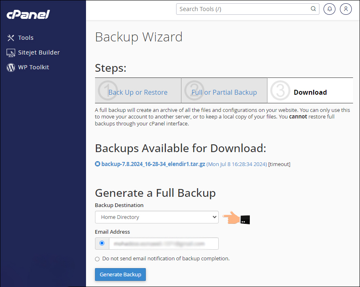The image size is (360, 287).
Task: Return to Full or Partial Backup step
Action: [x=224, y=92]
